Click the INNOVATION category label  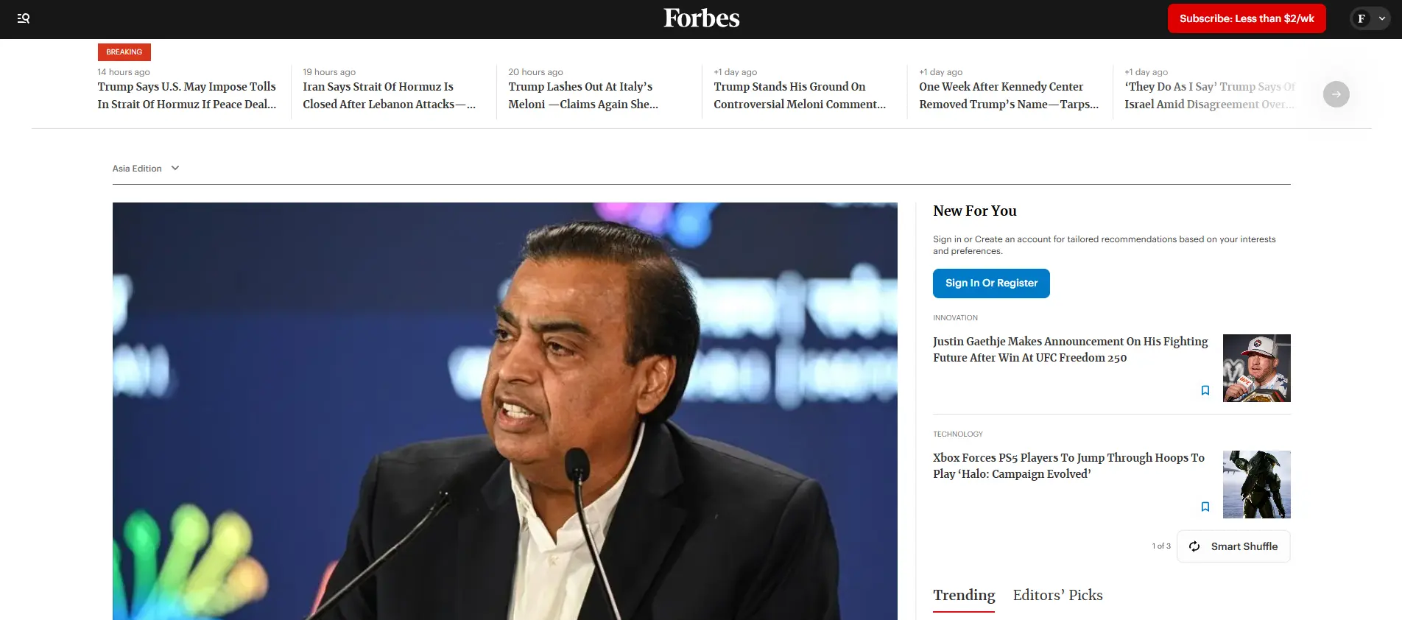pyautogui.click(x=955, y=318)
